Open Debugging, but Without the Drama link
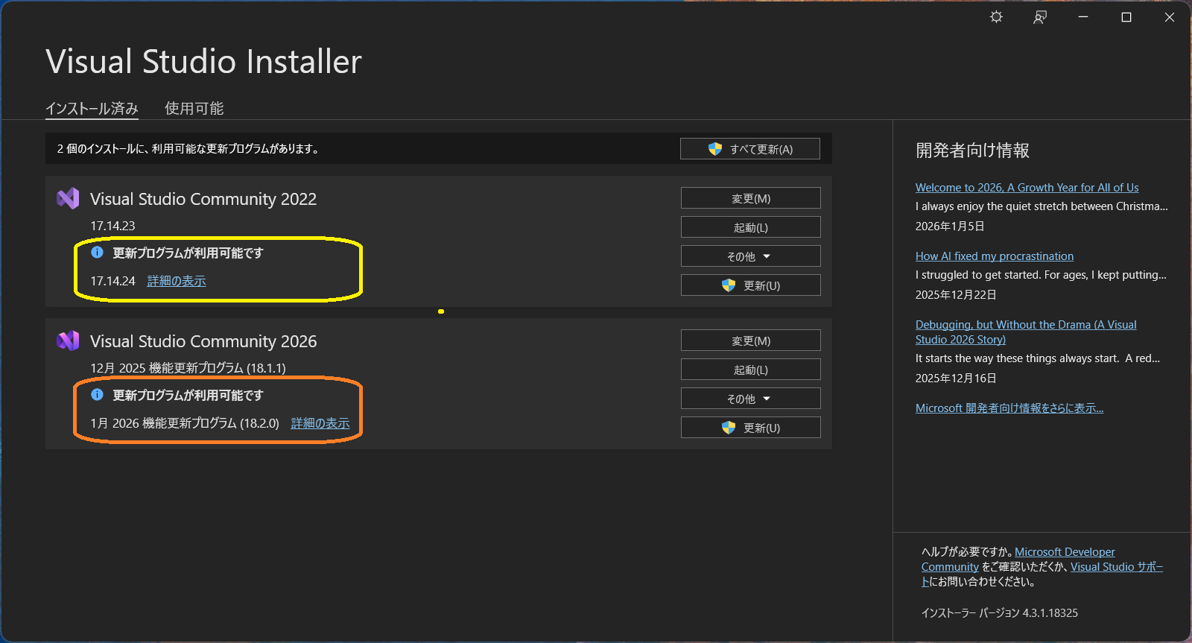 1026,332
